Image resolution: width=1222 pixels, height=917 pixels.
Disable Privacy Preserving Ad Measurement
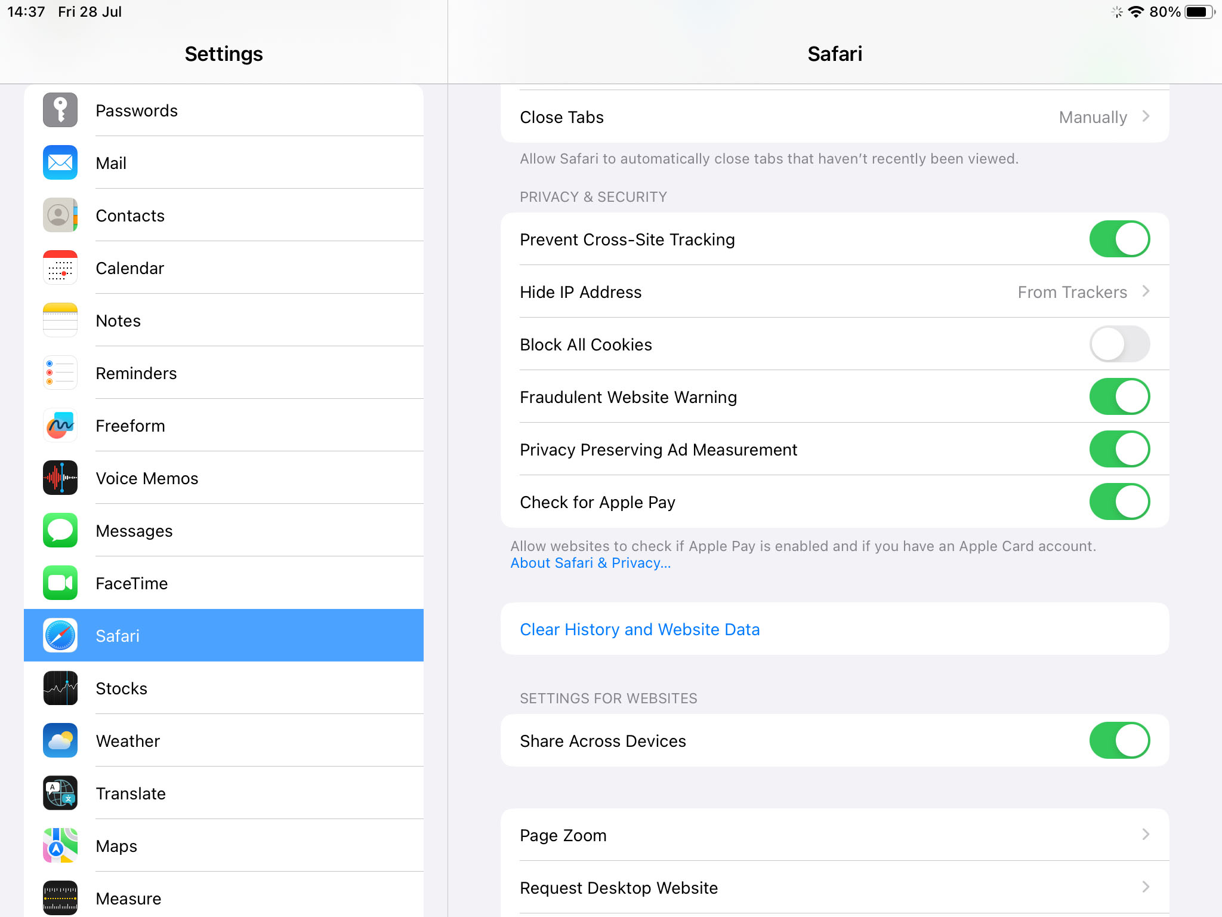[1119, 449]
